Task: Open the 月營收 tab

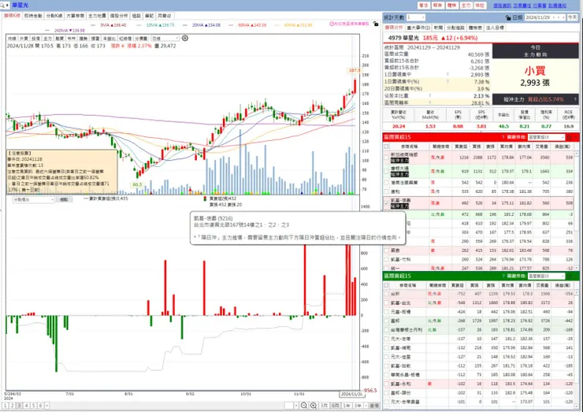Action: click(165, 16)
